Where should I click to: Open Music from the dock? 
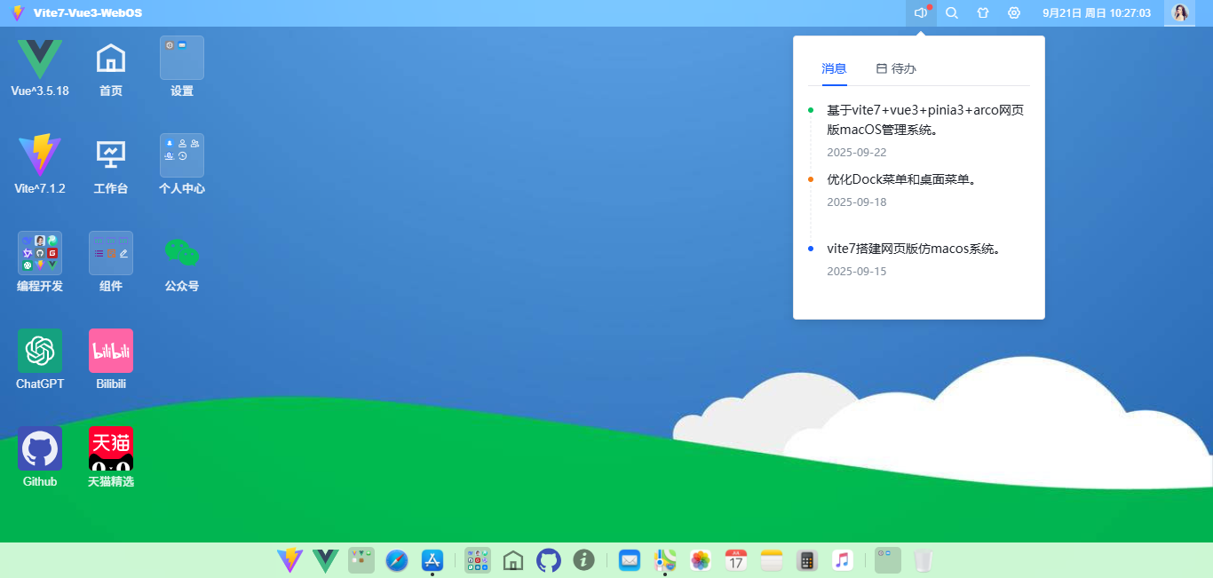(843, 560)
